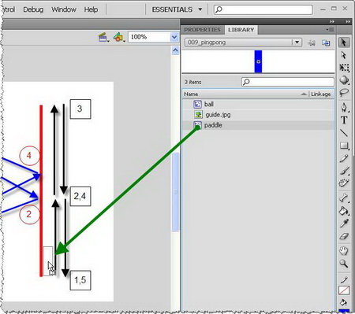Screen dimensions: 355x314
Task: Pin the current library icon
Action: pyautogui.click(x=312, y=42)
